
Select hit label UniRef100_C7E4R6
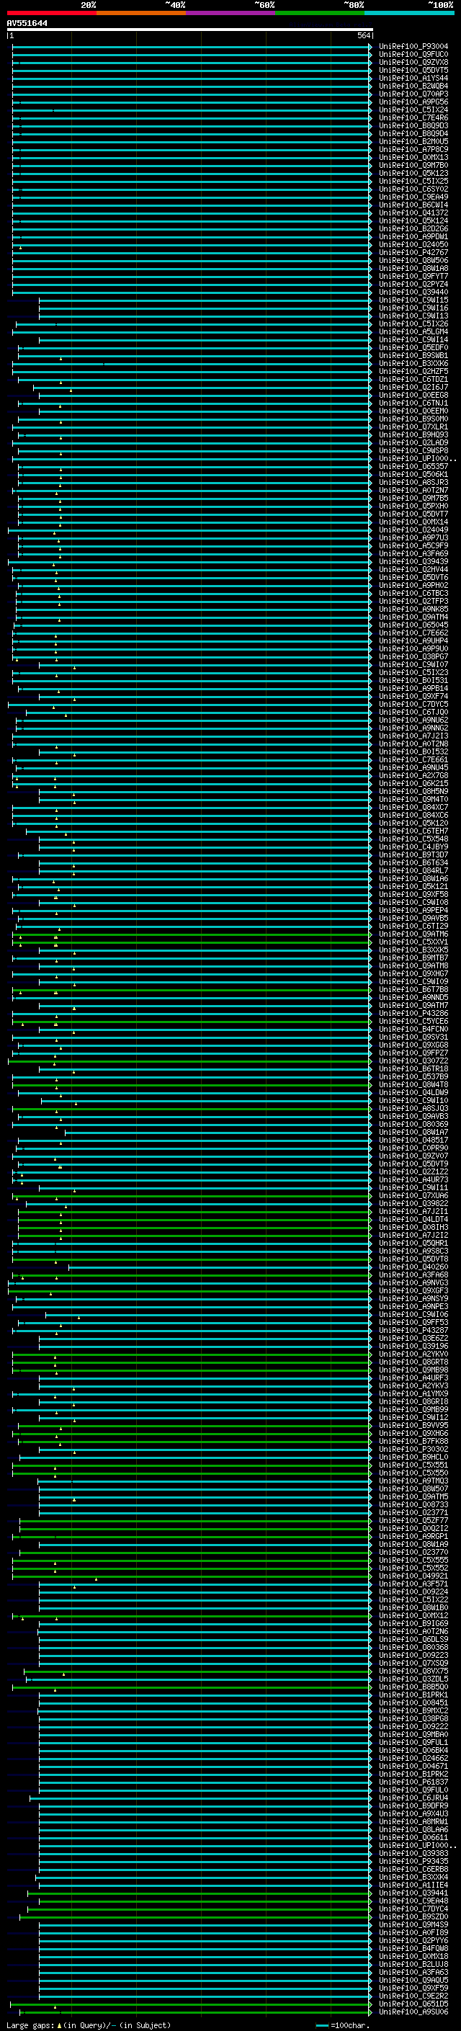click(x=413, y=117)
